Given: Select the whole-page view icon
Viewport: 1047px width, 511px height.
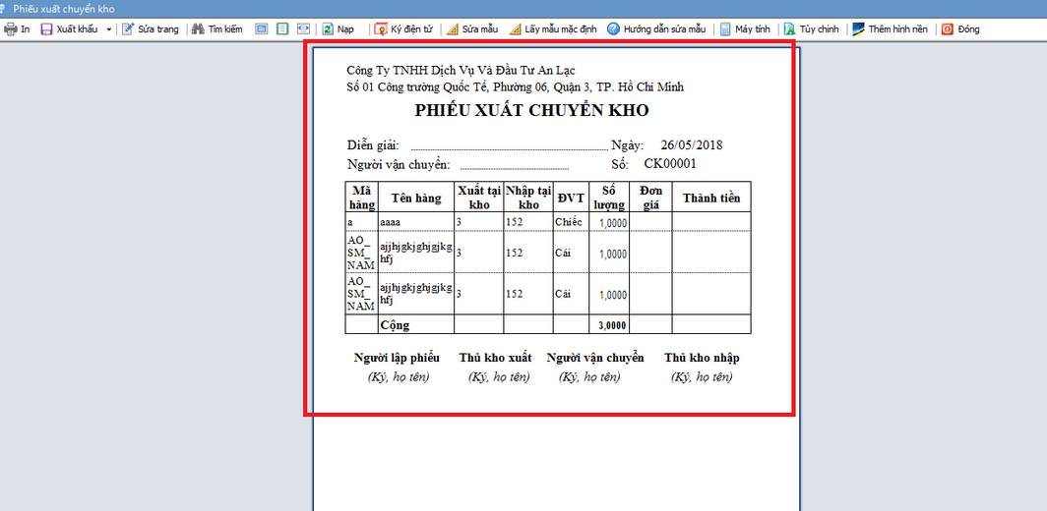Looking at the screenshot, I should tap(283, 29).
